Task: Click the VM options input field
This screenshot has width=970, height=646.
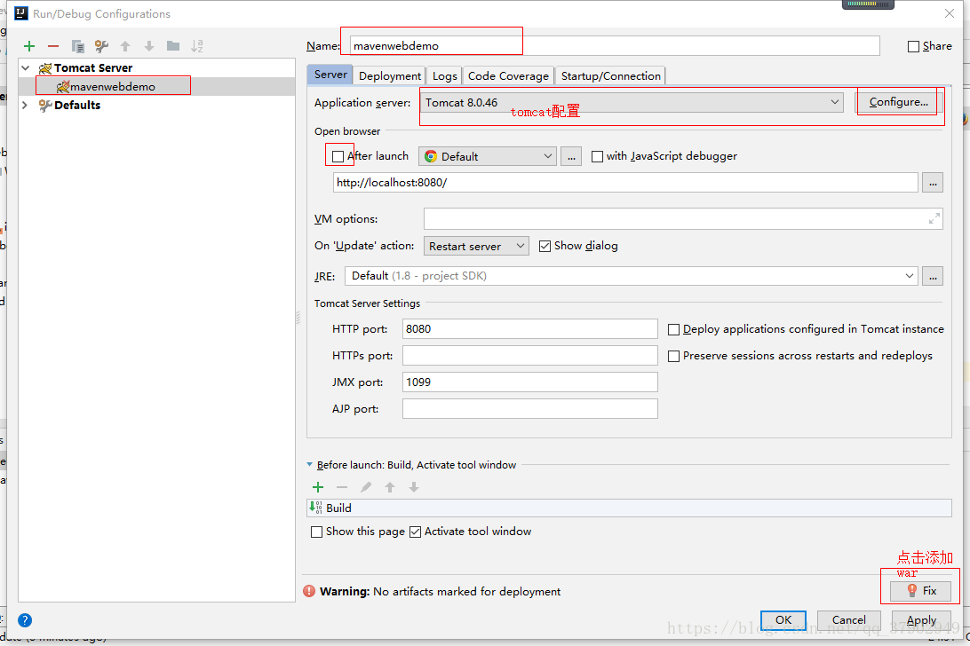Action: pyautogui.click(x=683, y=219)
